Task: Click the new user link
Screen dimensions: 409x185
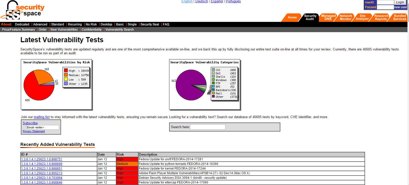Action: (400, 7)
